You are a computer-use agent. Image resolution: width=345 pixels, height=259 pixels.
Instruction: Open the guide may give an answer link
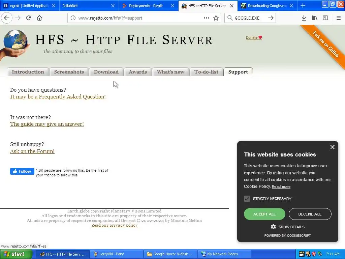pyautogui.click(x=47, y=124)
